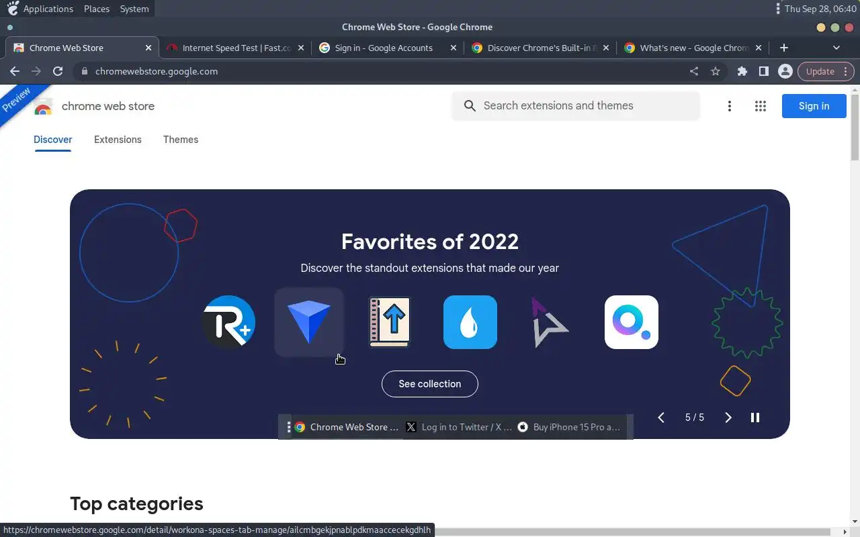Image resolution: width=860 pixels, height=537 pixels.
Task: Click the See collection button
Action: (x=430, y=384)
